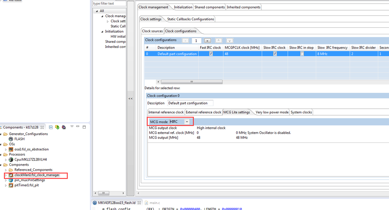The height and width of the screenshot is (210, 389).
Task: Minimize the Components panel
Action: (x=77, y=127)
